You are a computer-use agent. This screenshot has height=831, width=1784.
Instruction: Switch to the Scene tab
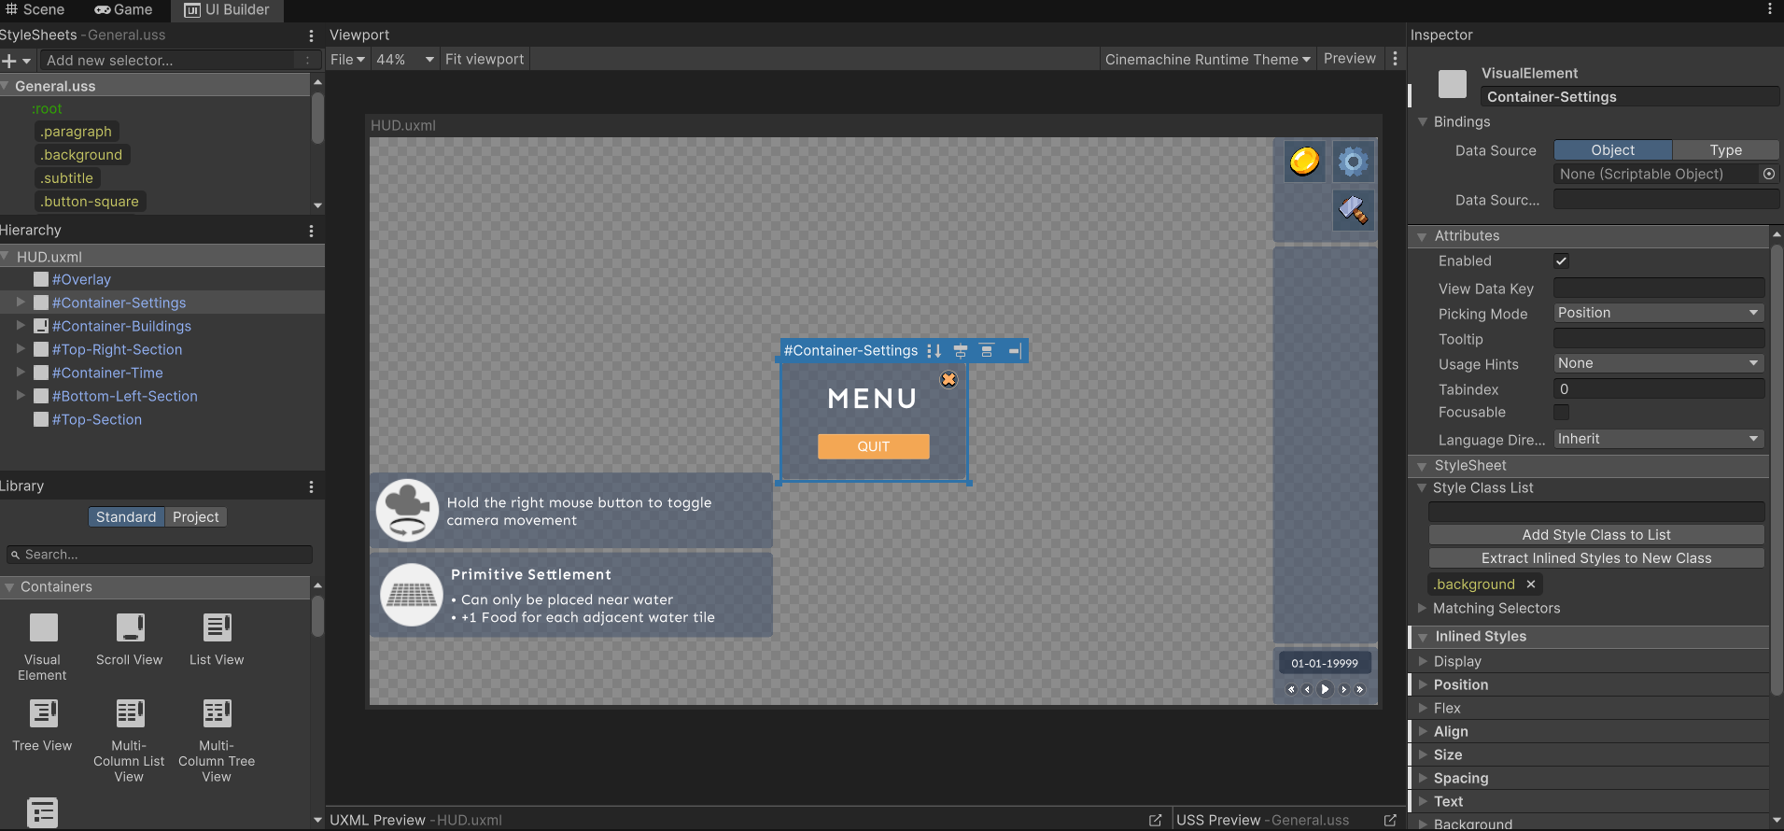(x=35, y=10)
